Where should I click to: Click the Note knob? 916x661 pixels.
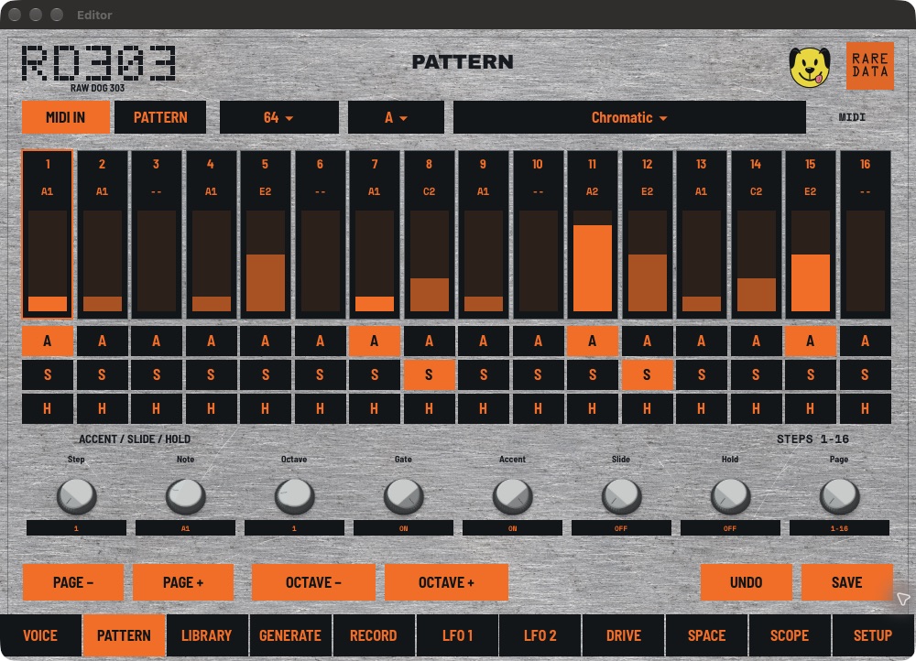point(185,496)
